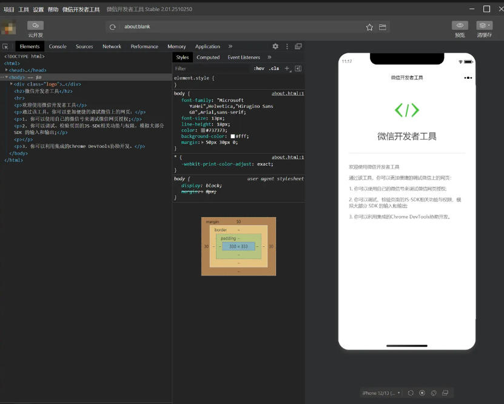
Task: Detach simulator into separate window
Action: (445, 392)
